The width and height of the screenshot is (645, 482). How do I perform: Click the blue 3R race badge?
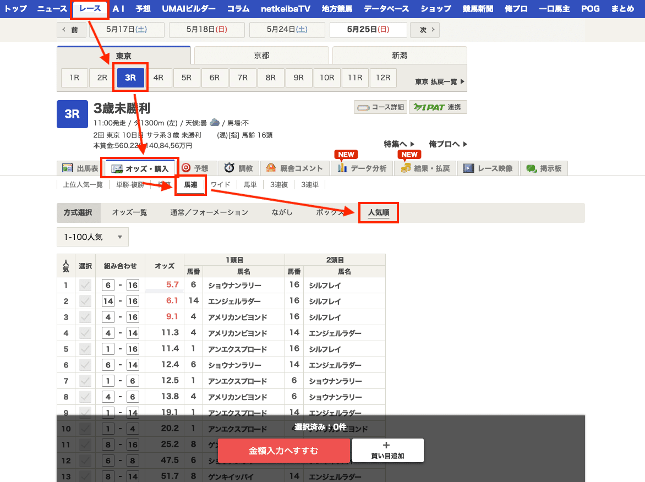tap(73, 114)
